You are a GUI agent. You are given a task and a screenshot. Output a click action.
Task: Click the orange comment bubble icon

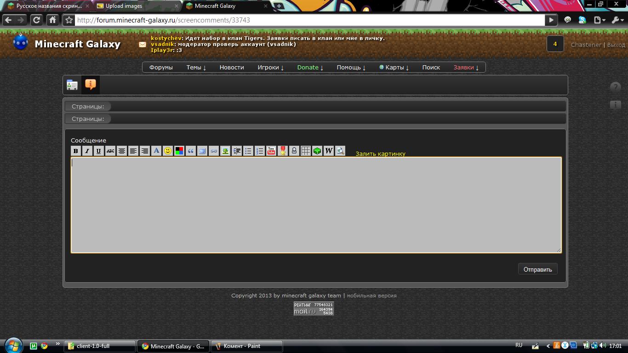click(x=91, y=85)
